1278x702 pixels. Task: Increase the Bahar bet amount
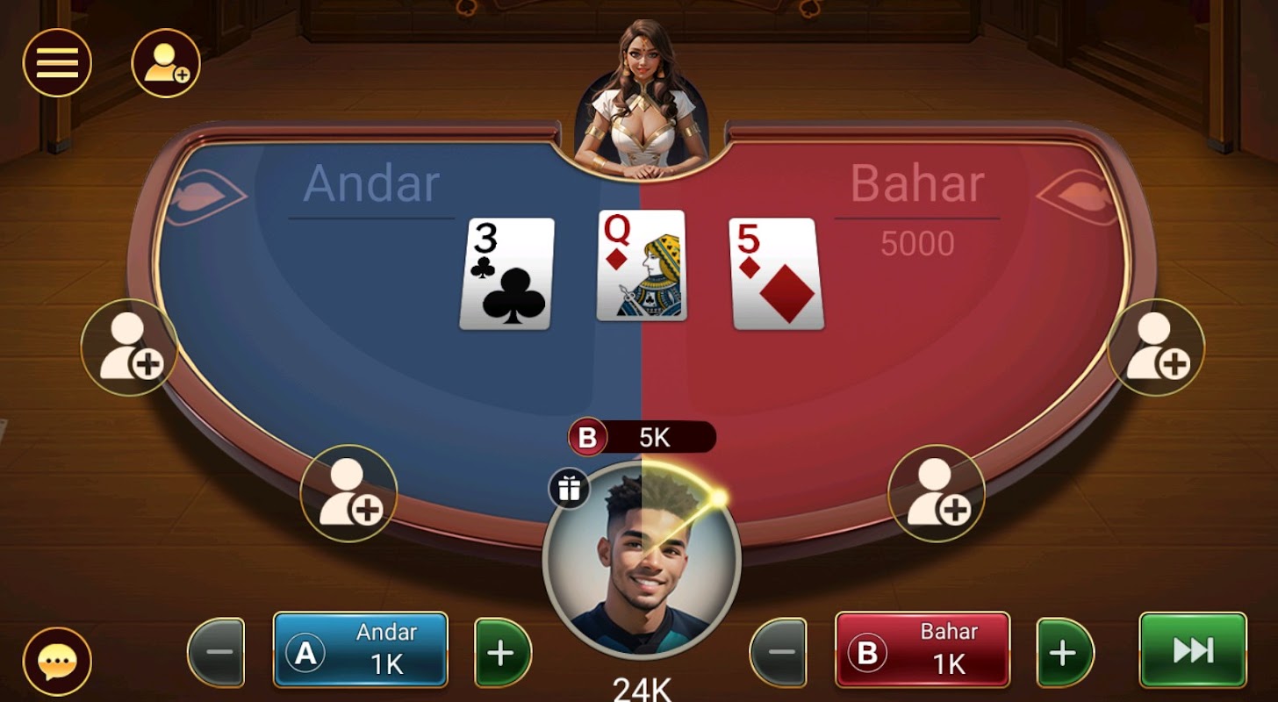(x=1065, y=652)
